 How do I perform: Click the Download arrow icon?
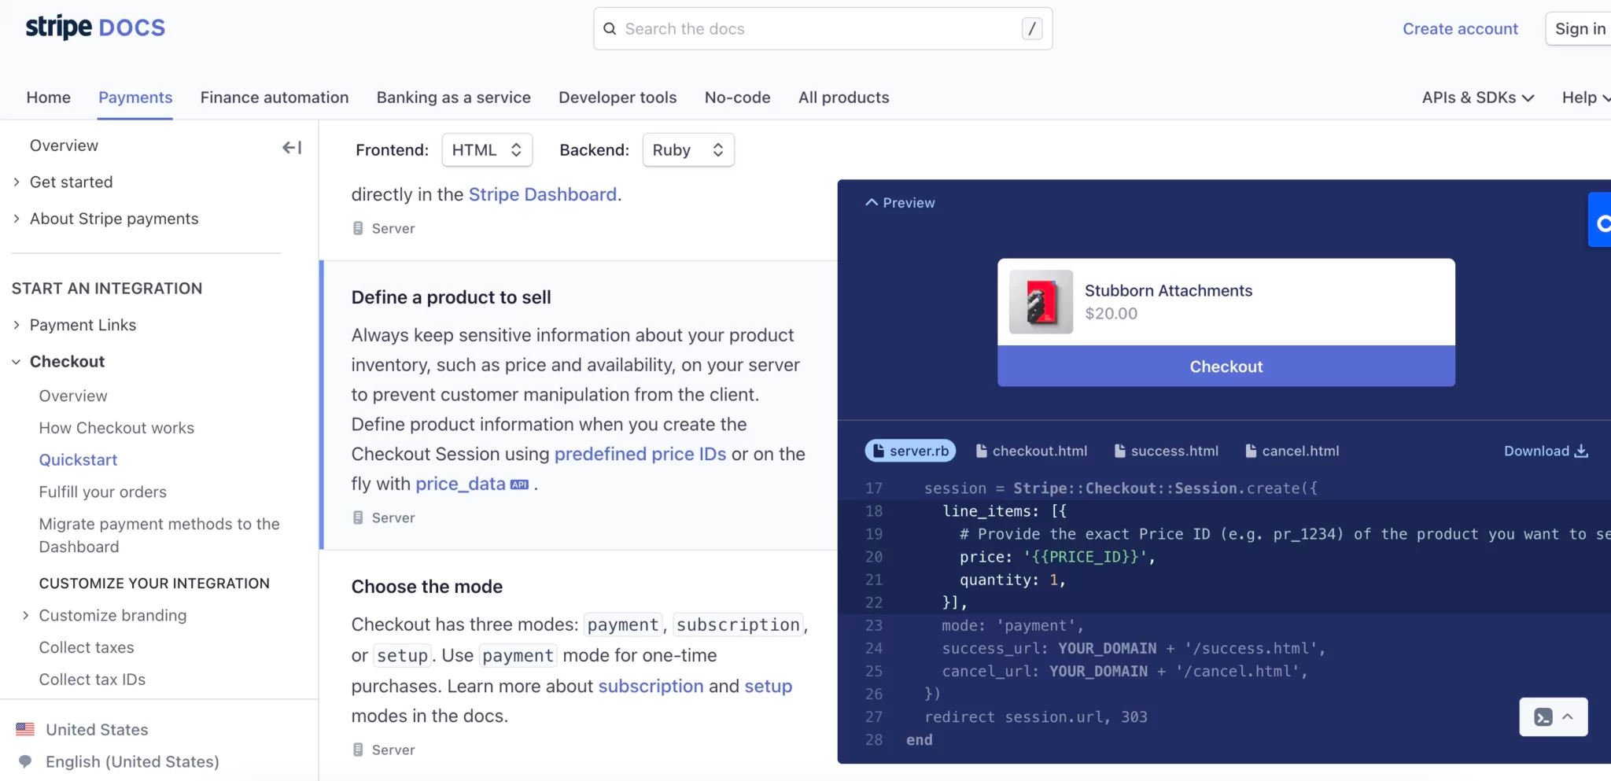pyautogui.click(x=1581, y=451)
